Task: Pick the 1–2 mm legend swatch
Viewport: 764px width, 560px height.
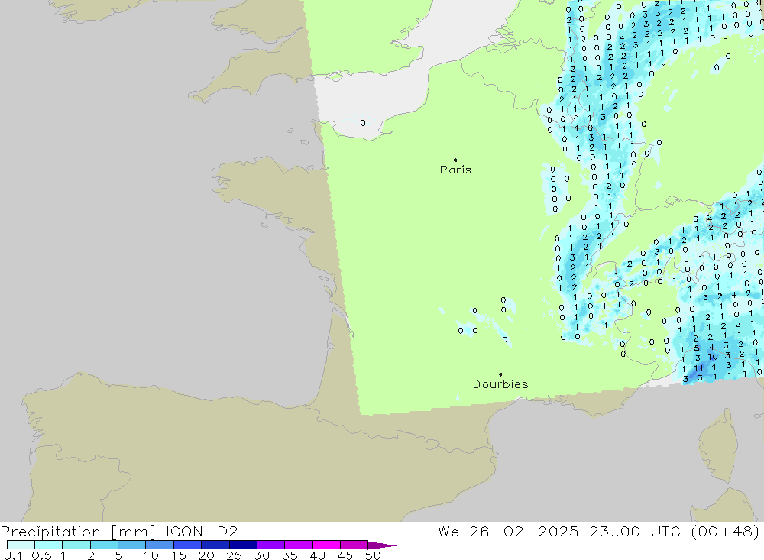Action: (x=76, y=545)
